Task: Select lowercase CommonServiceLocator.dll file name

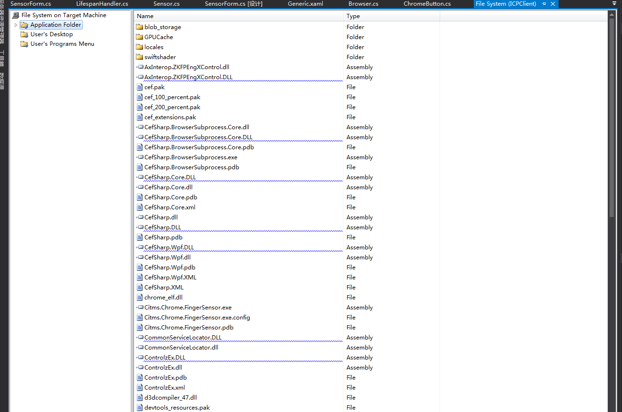Action: point(181,347)
